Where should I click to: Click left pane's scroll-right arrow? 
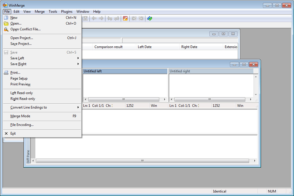point(165,99)
